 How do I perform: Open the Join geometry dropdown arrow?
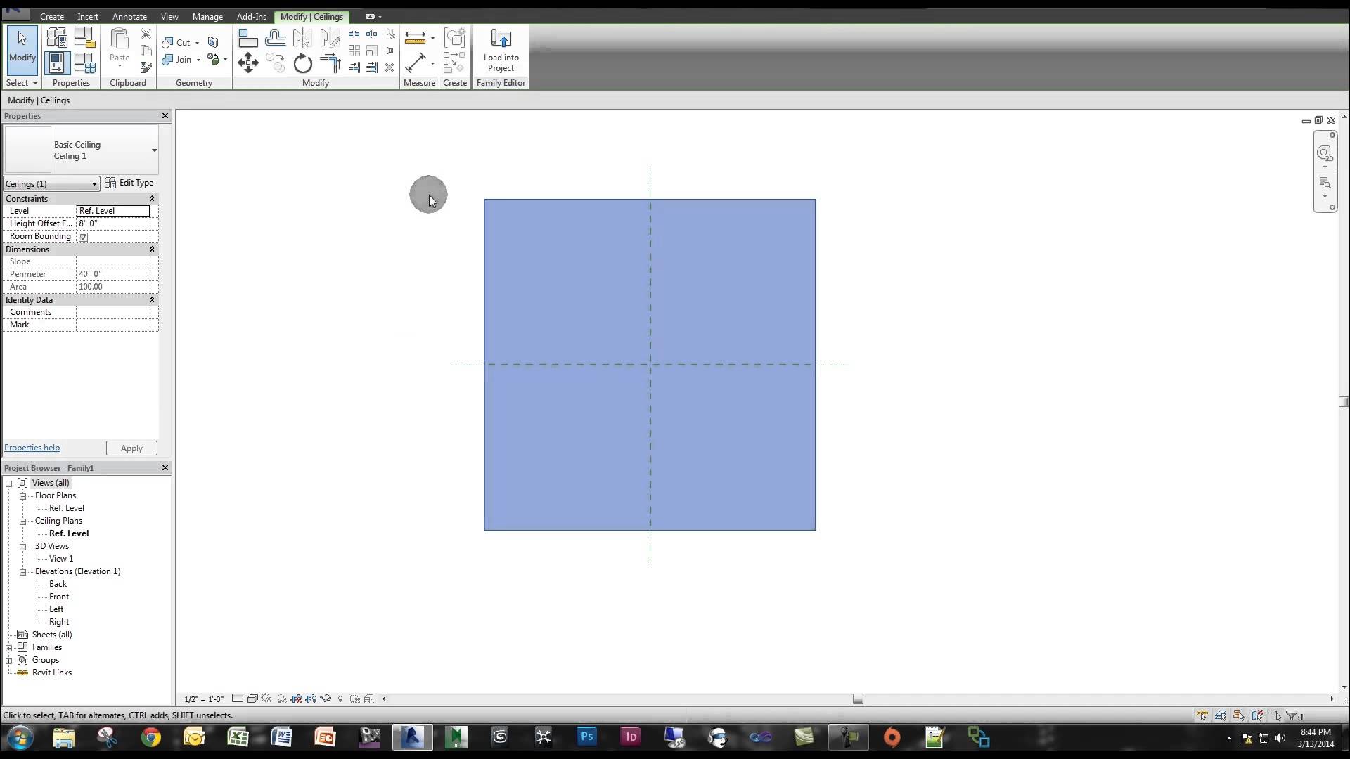198,60
